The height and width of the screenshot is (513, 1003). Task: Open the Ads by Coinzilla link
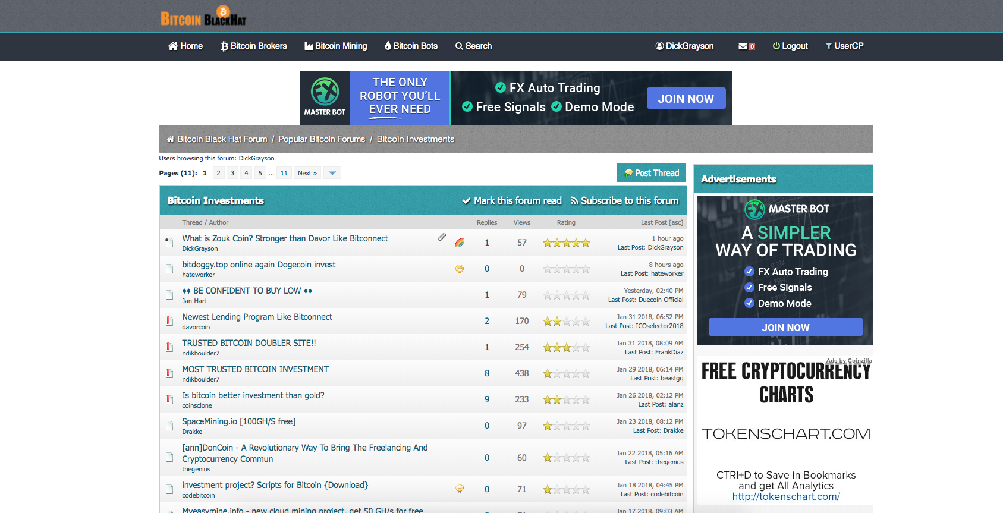(849, 361)
